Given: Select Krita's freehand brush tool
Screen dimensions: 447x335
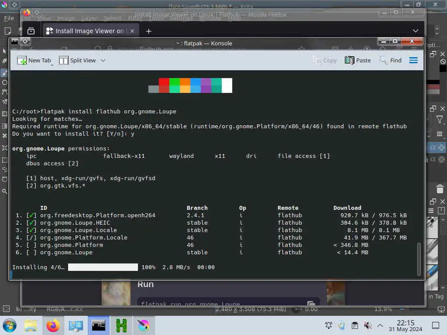Looking at the screenshot, I should point(4,73).
